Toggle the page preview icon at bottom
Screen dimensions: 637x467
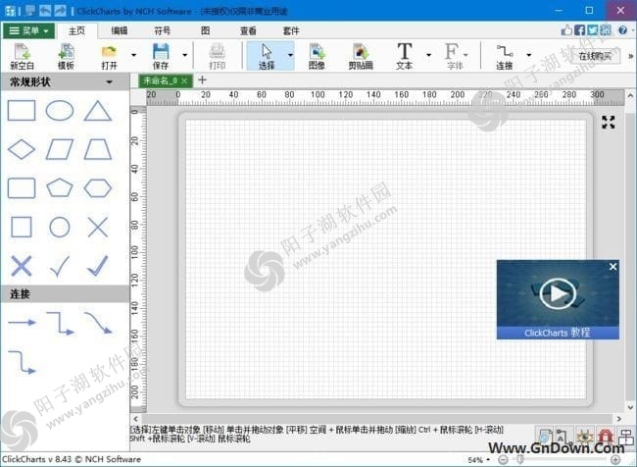coord(544,436)
